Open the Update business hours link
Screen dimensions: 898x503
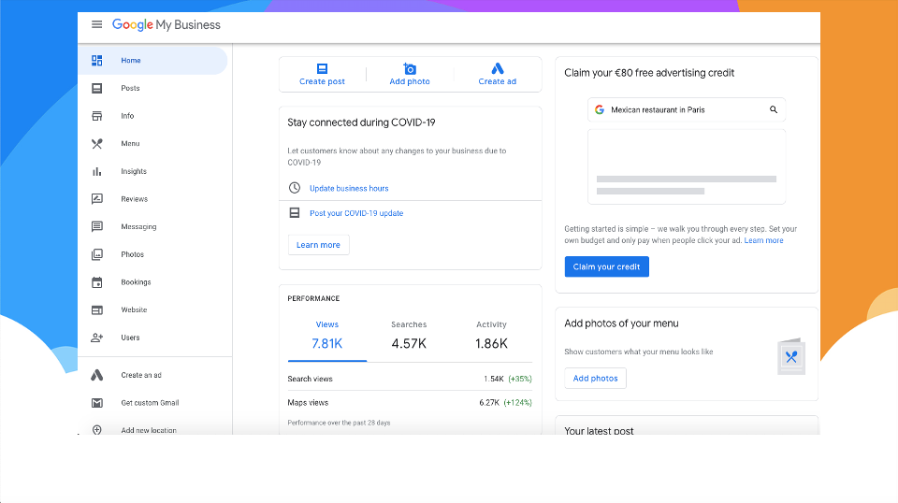point(349,188)
